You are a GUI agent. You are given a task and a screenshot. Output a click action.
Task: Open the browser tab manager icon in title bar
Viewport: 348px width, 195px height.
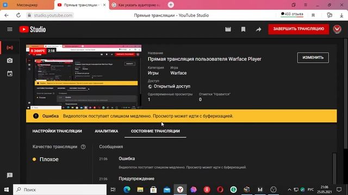pyautogui.click(x=294, y=5)
